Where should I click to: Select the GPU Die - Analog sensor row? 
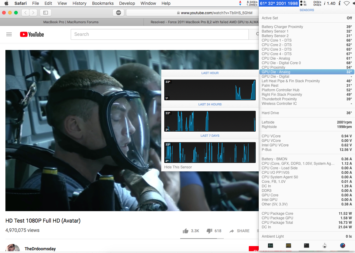[307, 72]
